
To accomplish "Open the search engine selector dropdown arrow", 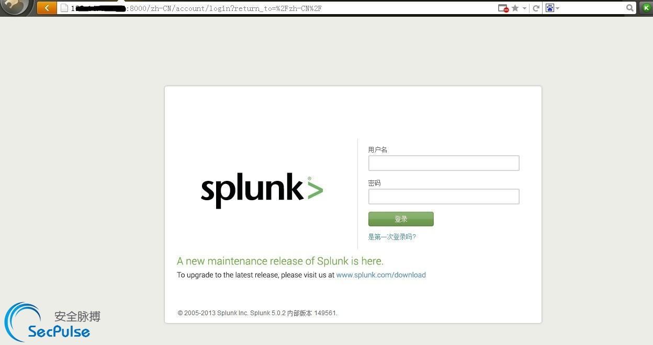I will (557, 8).
